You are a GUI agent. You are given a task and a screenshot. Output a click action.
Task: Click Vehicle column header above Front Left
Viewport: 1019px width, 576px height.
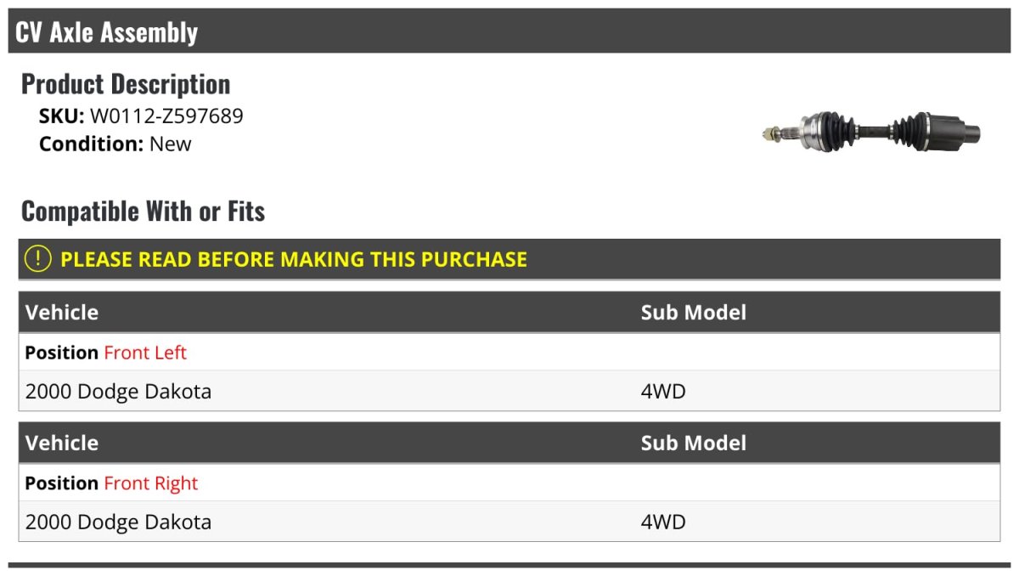click(62, 312)
